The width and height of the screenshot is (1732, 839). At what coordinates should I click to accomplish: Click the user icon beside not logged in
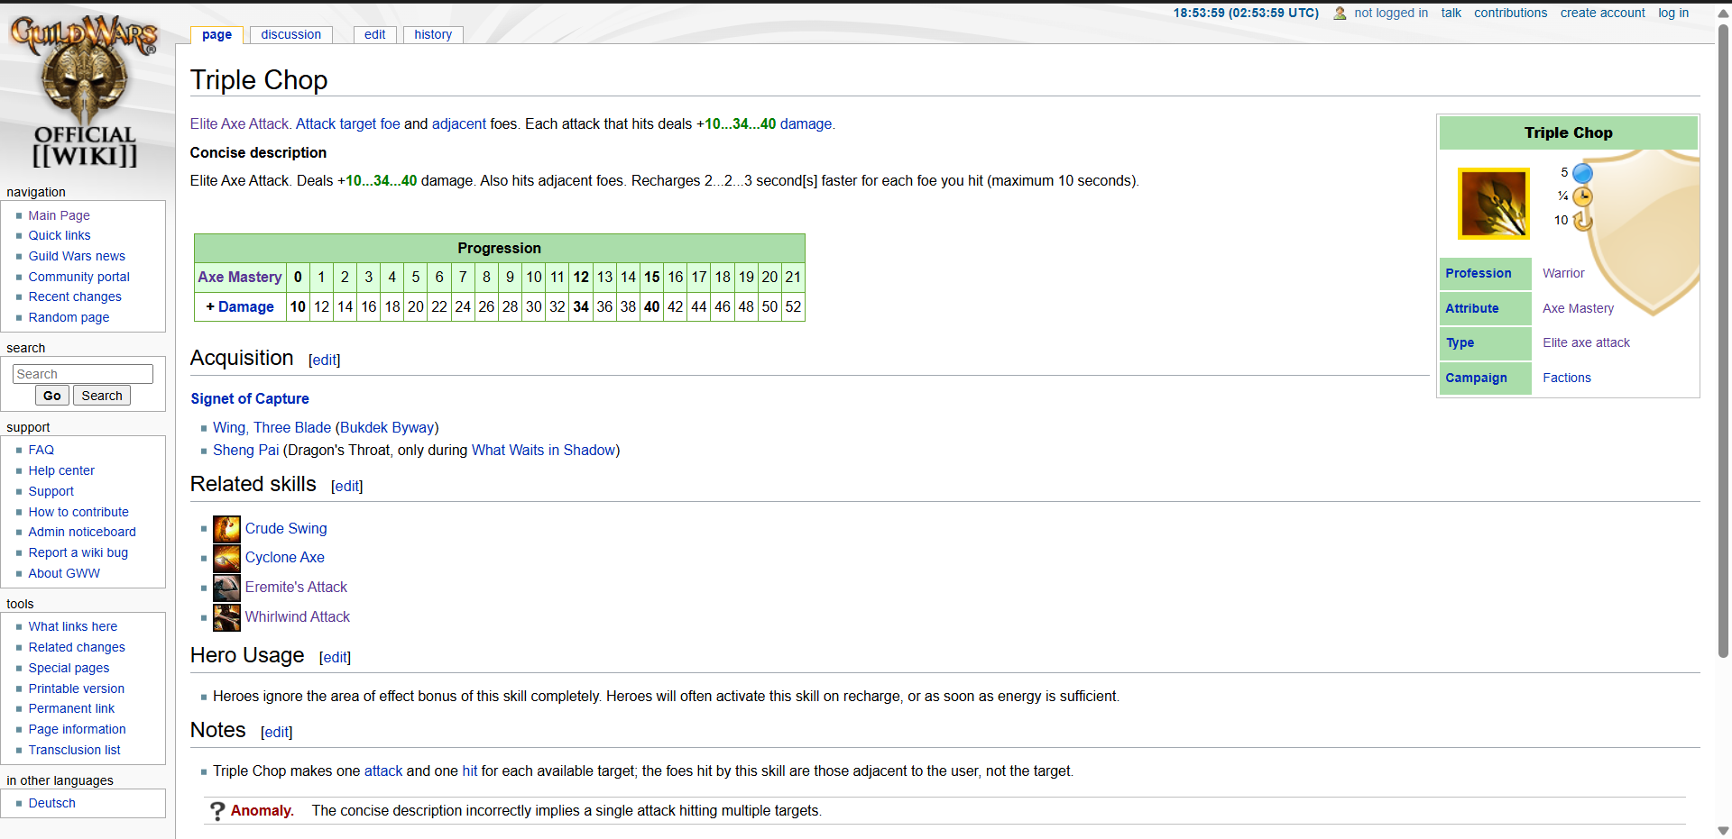coord(1340,14)
